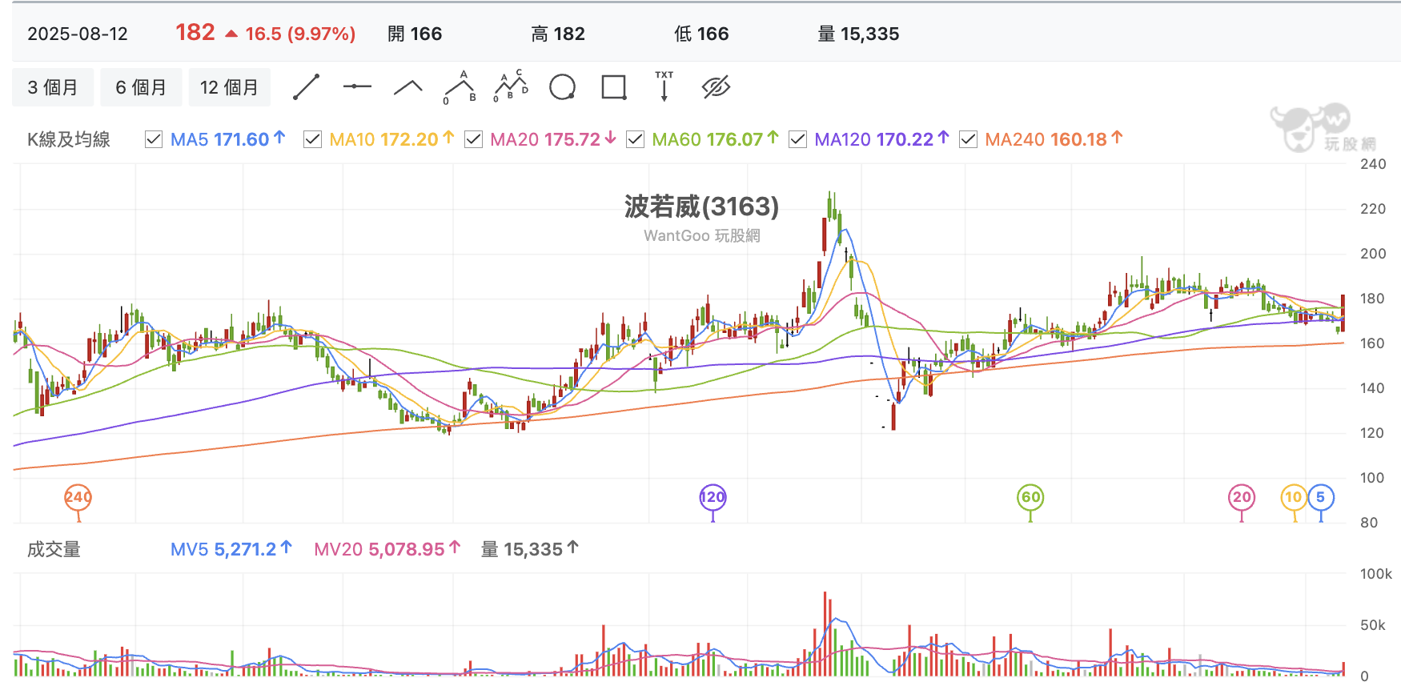Disable the MA240 moving average checkbox
This screenshot has height=690, width=1401.
(968, 139)
